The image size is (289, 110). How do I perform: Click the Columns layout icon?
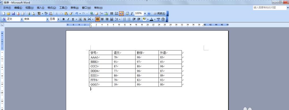[116, 14]
